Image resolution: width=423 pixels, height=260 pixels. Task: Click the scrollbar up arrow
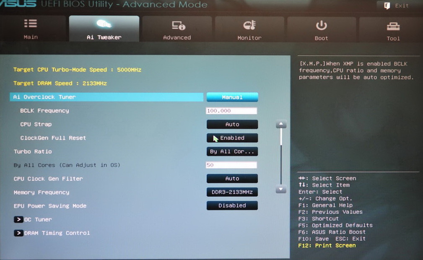281,124
